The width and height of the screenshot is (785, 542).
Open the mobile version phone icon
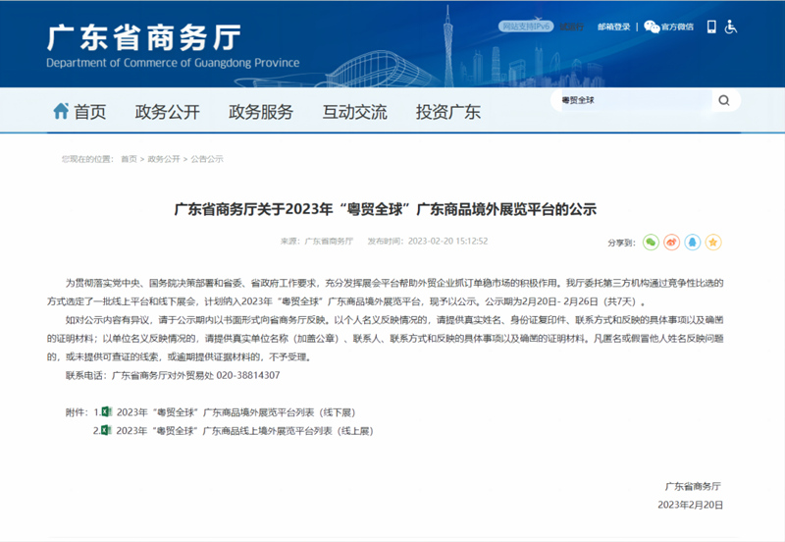click(x=709, y=27)
